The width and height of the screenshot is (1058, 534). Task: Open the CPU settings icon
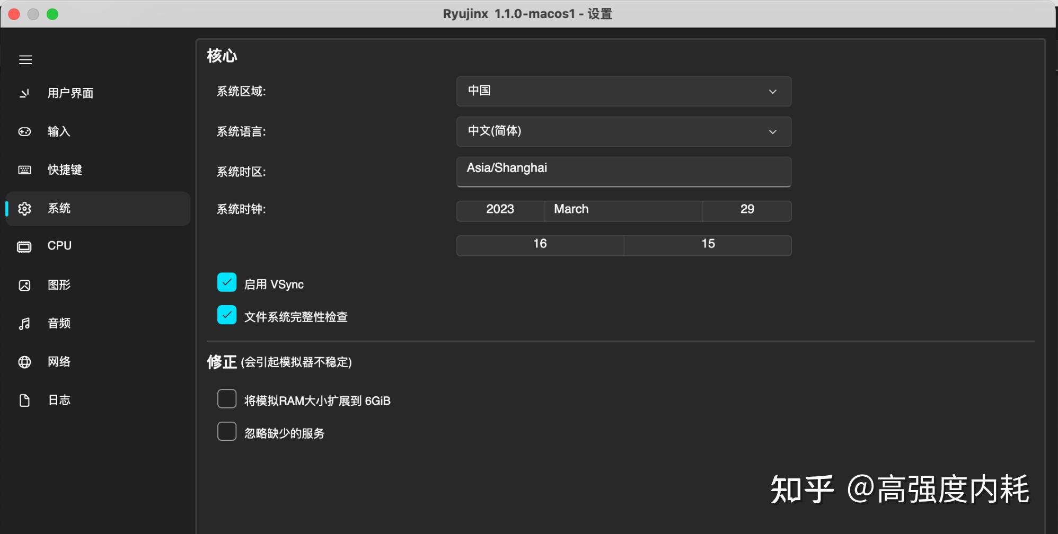tap(24, 245)
